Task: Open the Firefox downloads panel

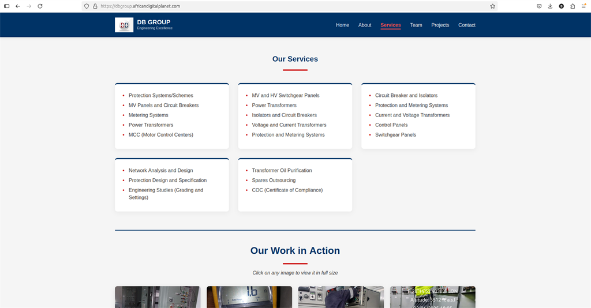Action: click(x=550, y=6)
